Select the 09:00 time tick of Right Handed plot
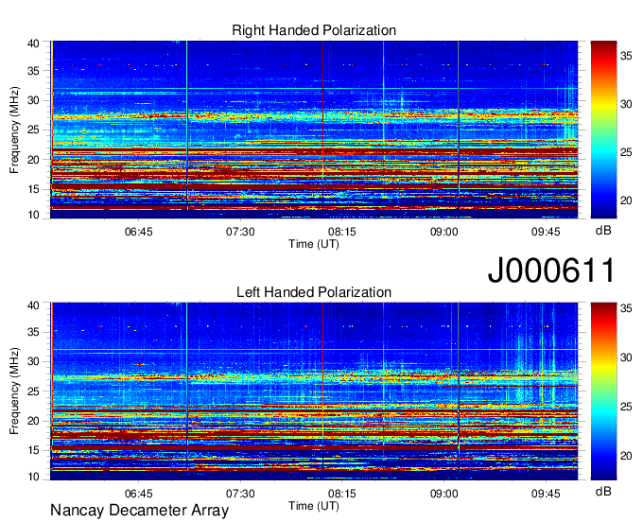Screen dimensions: 643x522 tap(444, 232)
